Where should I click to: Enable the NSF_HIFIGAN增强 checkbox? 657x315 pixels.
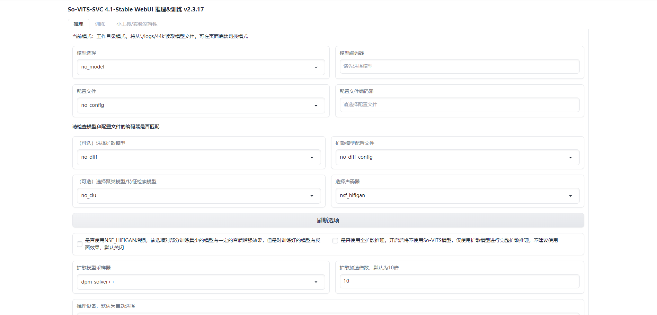(80, 244)
